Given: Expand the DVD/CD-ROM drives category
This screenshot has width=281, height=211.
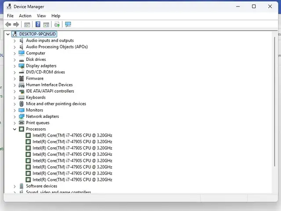Looking at the screenshot, I should click(14, 72).
